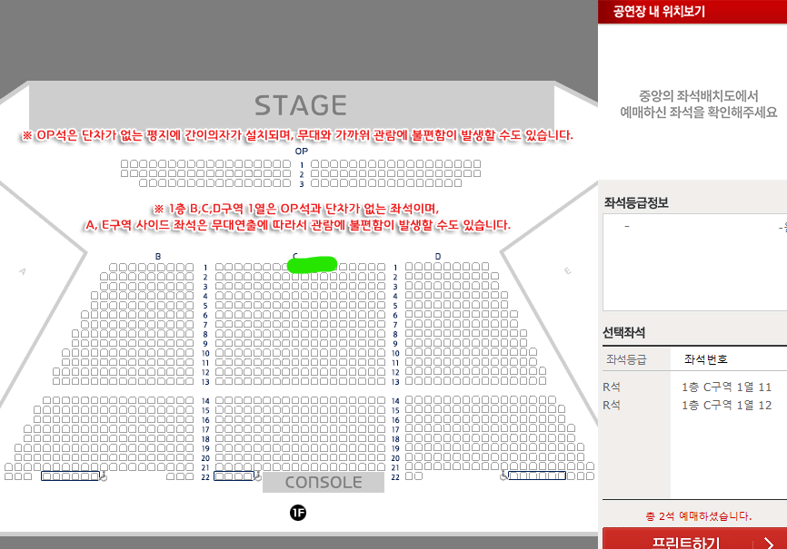The image size is (787, 549).
Task: Select the section E side area
Action: point(567,270)
